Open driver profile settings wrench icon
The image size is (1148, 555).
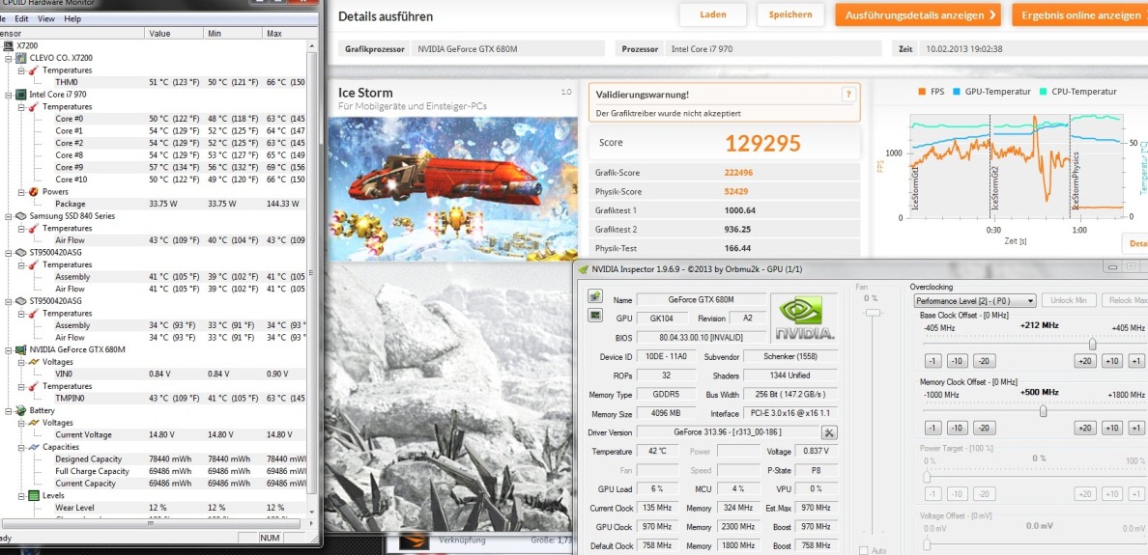829,432
